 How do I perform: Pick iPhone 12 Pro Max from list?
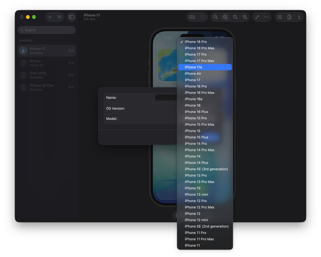(x=205, y=207)
